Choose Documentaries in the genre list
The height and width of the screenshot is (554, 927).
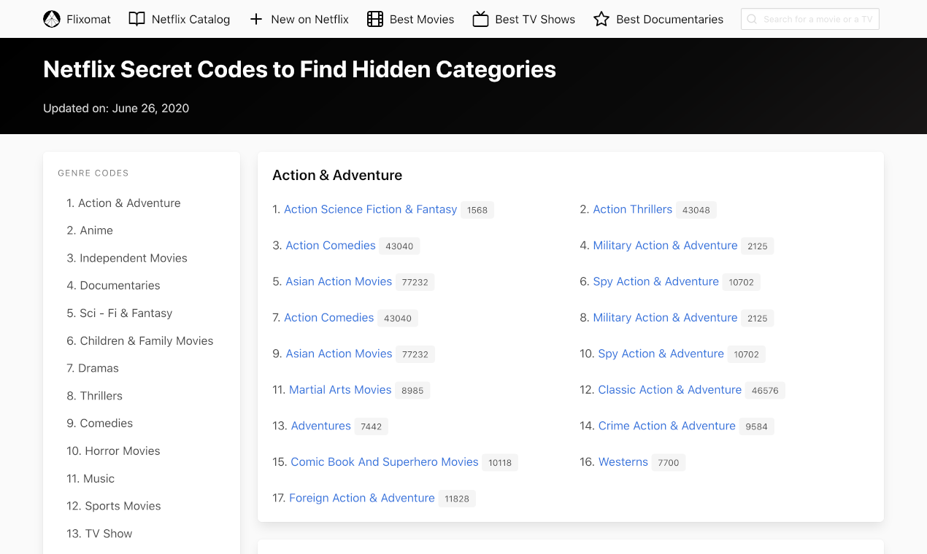point(120,285)
